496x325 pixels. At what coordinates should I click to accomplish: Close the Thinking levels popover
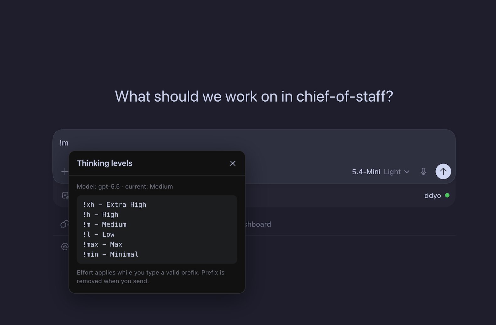pos(233,163)
